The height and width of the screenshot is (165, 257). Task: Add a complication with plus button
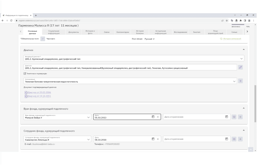click(241, 81)
